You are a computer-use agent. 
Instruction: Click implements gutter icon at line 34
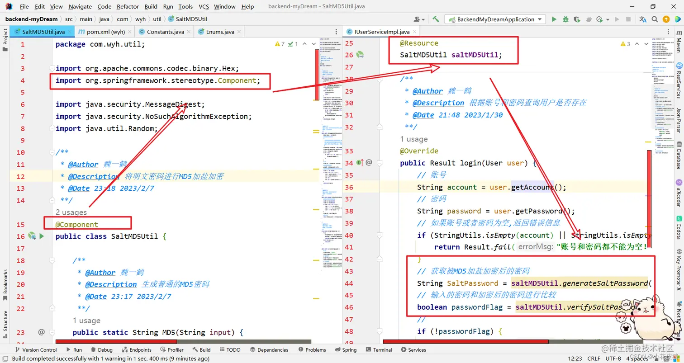(360, 163)
